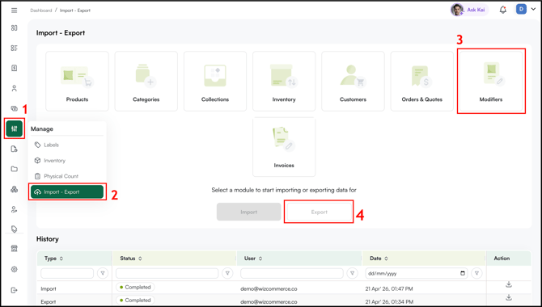Focus the Date dd/mm/yyyy input
The width and height of the screenshot is (542, 307).
(416, 273)
